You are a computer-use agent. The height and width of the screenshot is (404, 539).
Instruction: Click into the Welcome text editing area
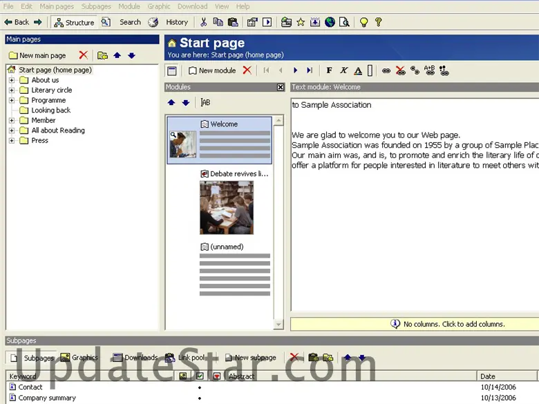[x=415, y=204]
